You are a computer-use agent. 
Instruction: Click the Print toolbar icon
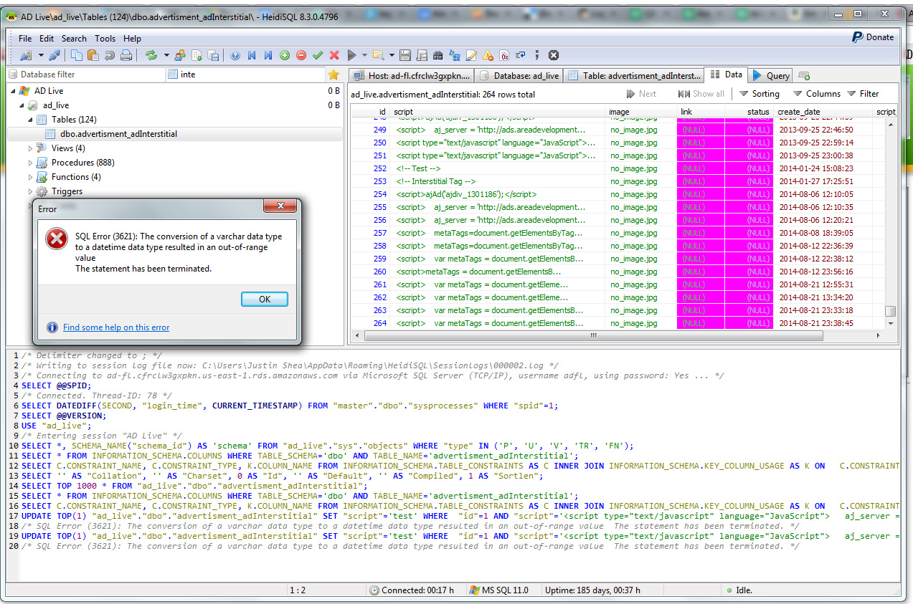coord(126,55)
